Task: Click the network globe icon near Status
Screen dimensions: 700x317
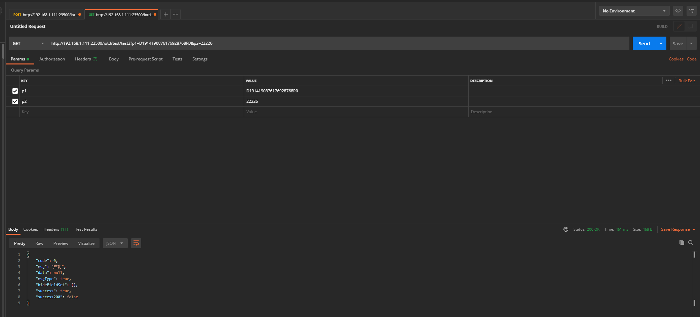Action: 566,229
